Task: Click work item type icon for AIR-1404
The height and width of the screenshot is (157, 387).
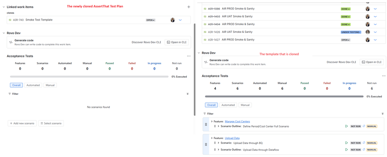Action: pyautogui.click(x=205, y=24)
